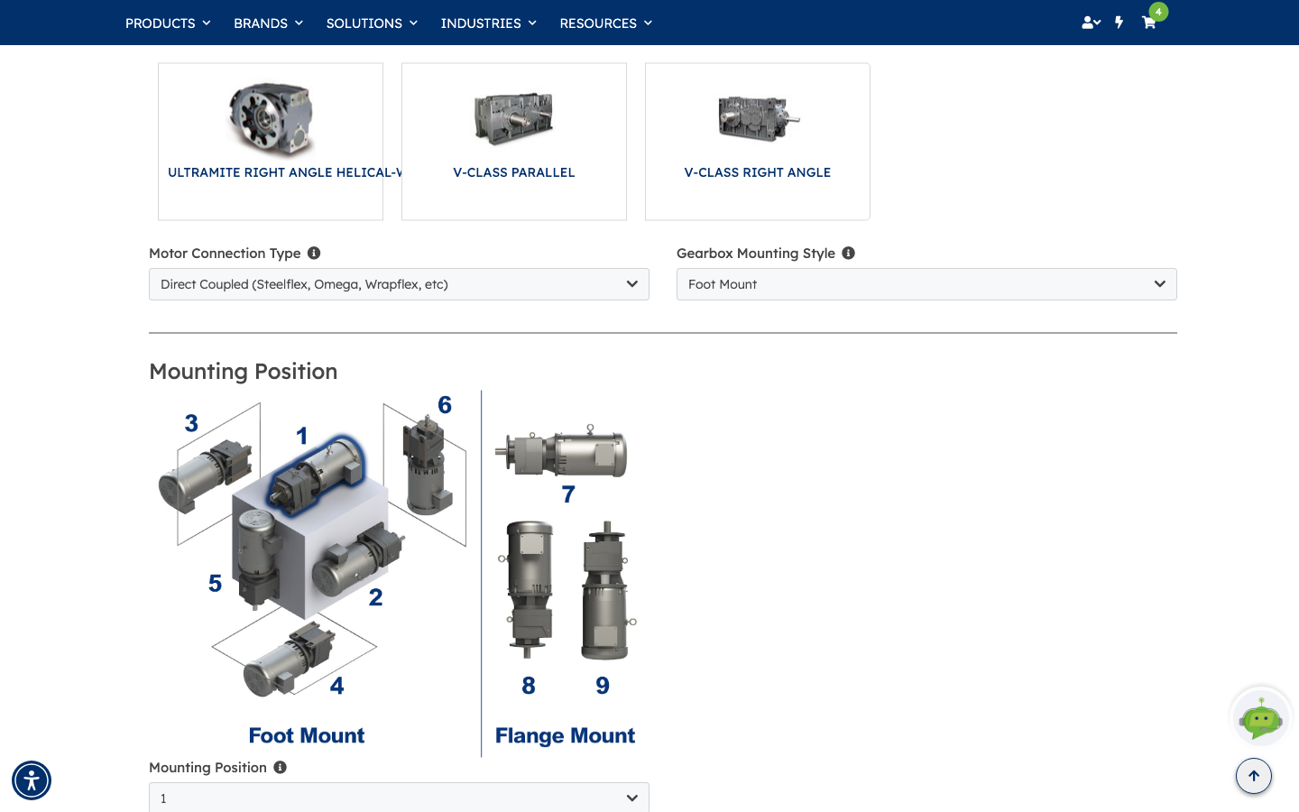This screenshot has width=1299, height=812.
Task: Click the ULTRAMITE RIGHT ANGLE HELICAL link text
Action: tap(284, 172)
